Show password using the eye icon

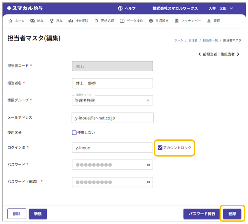[148, 165]
